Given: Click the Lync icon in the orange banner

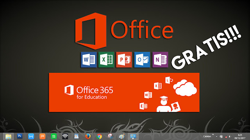Looking at the screenshot, I should (x=169, y=80).
